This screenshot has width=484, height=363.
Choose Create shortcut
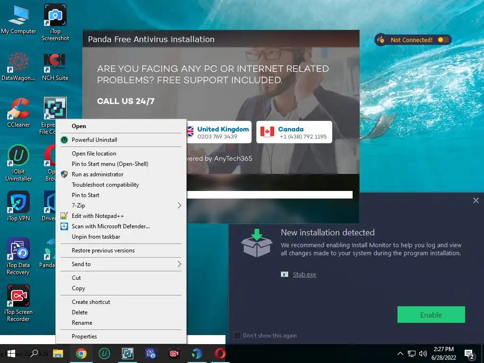121,302
